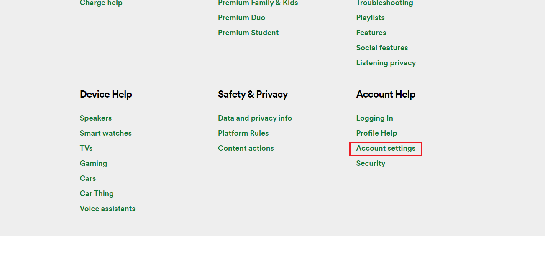
Task: Select the Car Thing link
Action: point(97,193)
